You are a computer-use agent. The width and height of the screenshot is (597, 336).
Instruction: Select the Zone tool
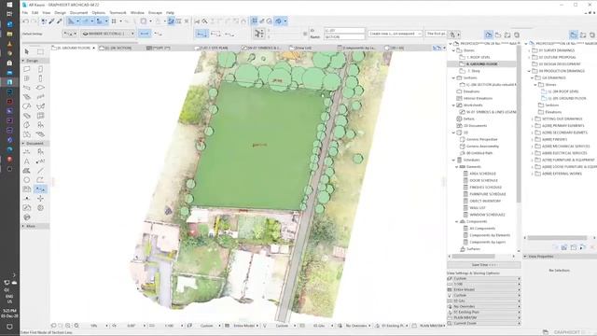coord(27,134)
